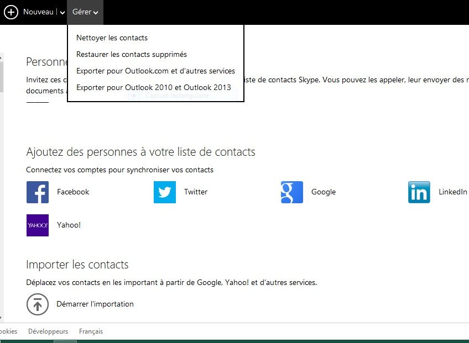Click the green taskbar item at bottom
469x343 pixels.
point(65,341)
